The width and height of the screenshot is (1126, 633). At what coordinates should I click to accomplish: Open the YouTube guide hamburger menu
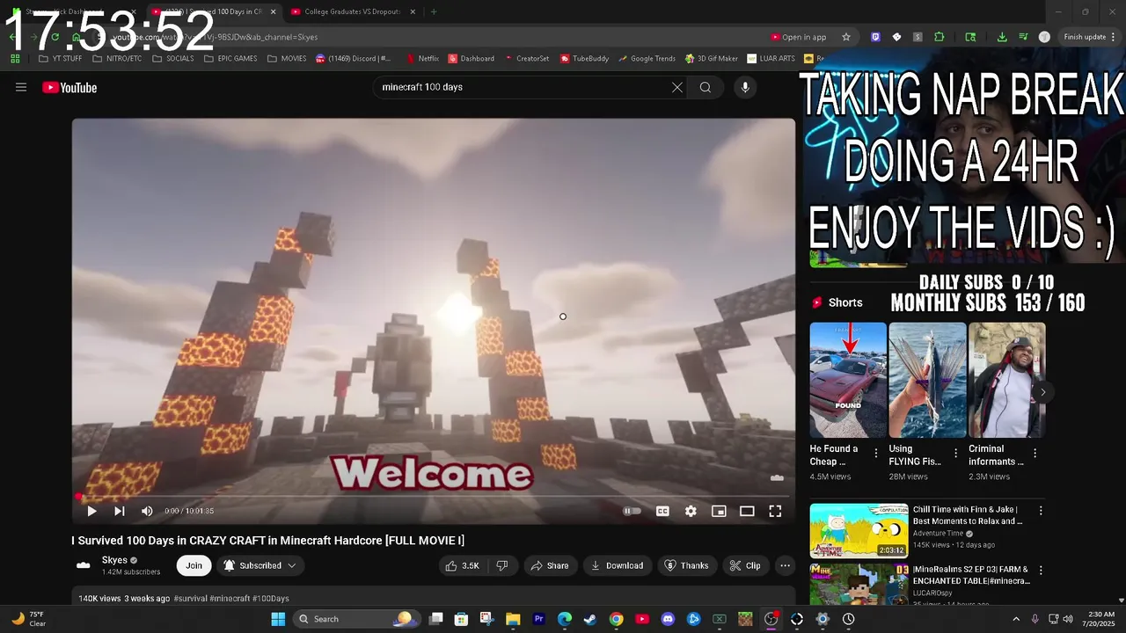21,87
